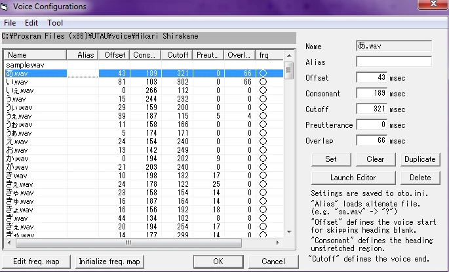Select the ぎ.wav row
Viewport: 449px width, 272px height.
[x=144, y=218]
